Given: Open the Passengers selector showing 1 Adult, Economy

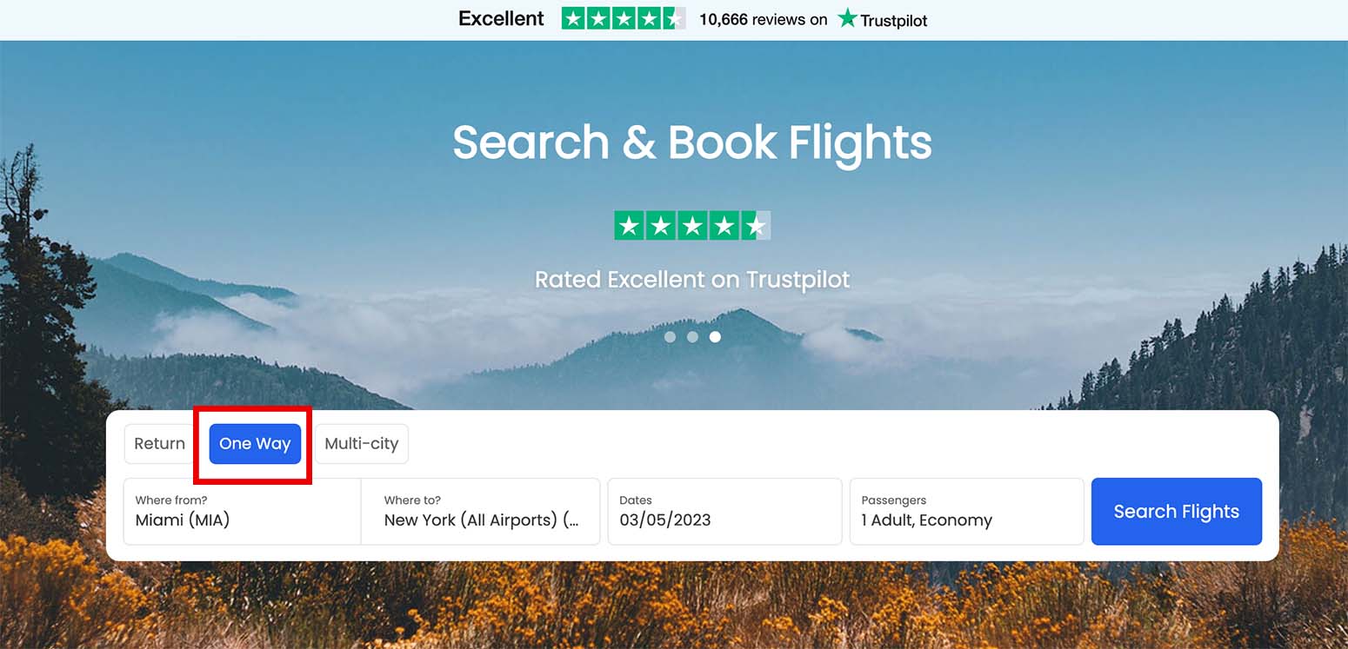Looking at the screenshot, I should 966,512.
